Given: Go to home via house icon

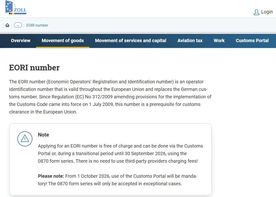Looking at the screenshot, I should [7, 25].
